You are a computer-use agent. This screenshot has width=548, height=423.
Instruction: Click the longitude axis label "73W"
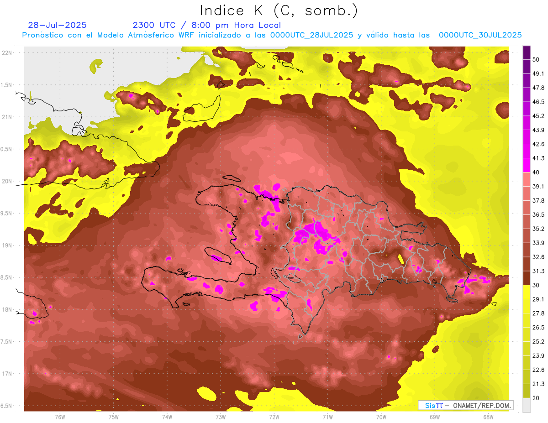pyautogui.click(x=221, y=417)
